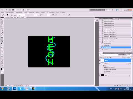Select the Pen tool

click(2, 50)
